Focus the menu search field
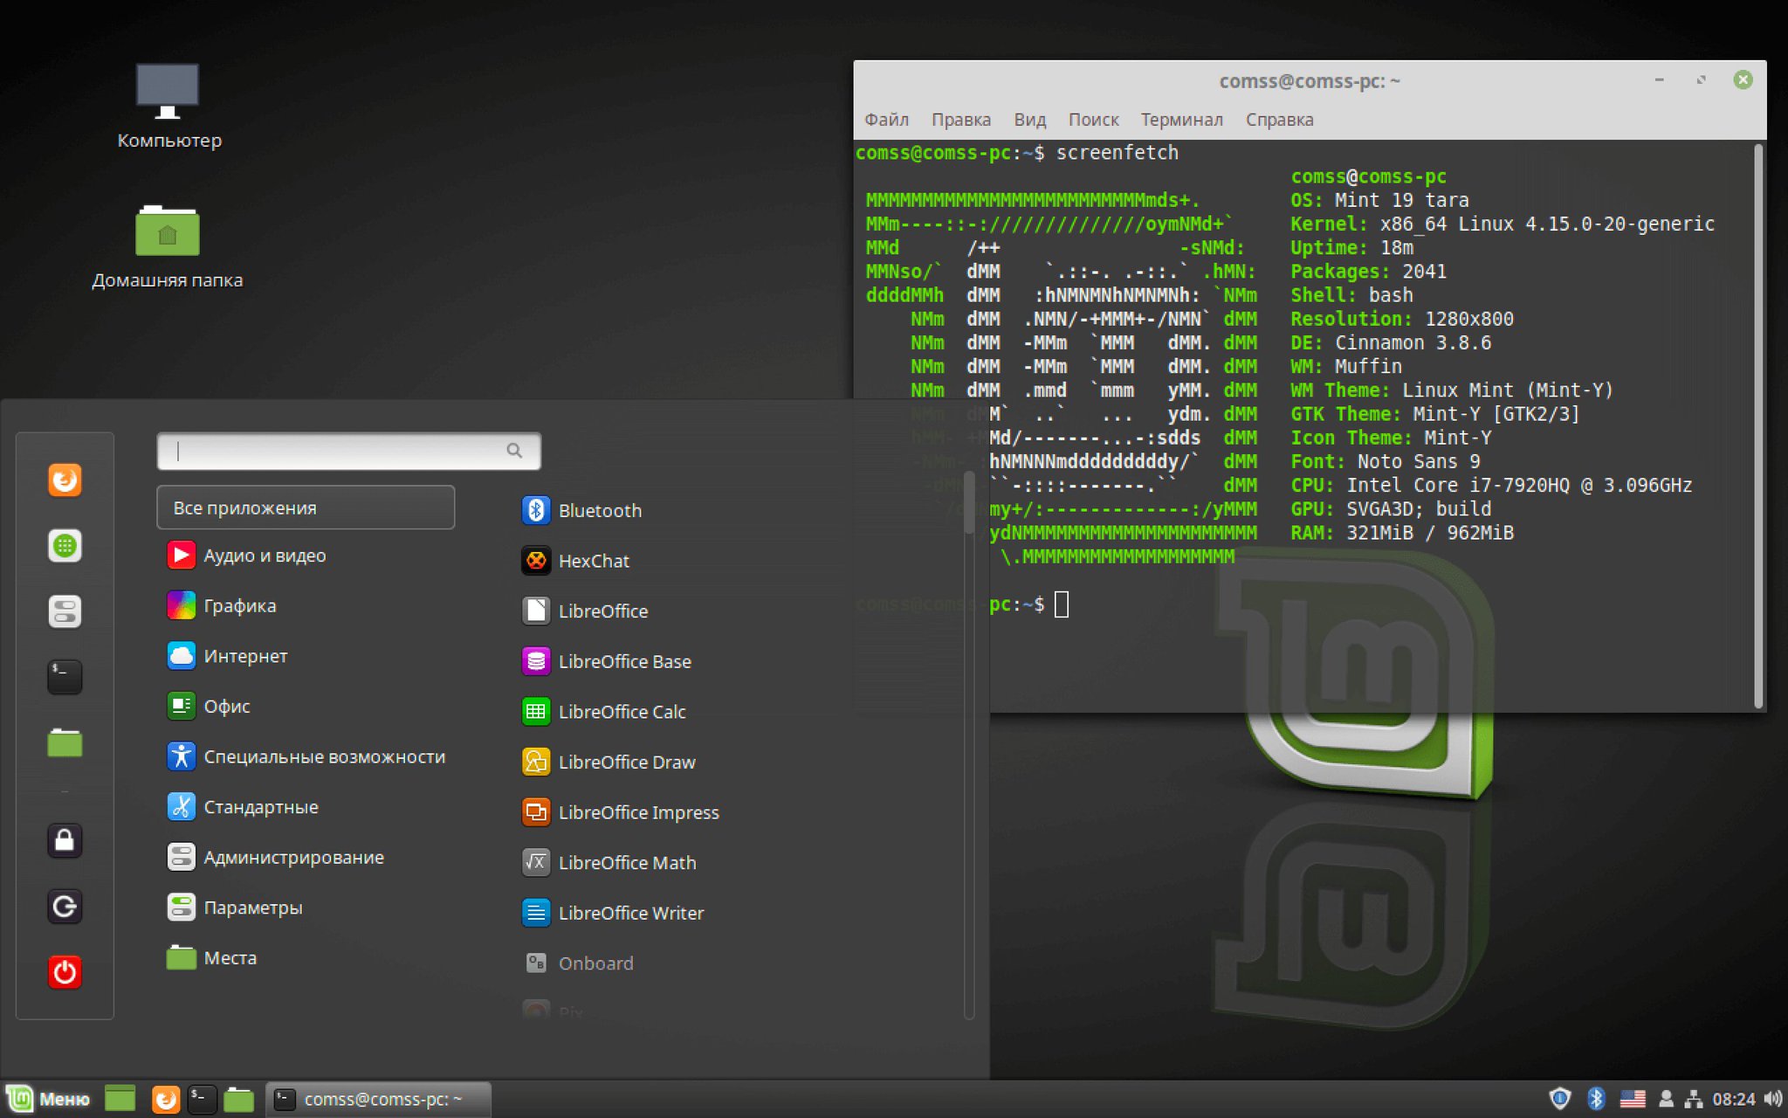This screenshot has height=1118, width=1788. click(x=348, y=451)
